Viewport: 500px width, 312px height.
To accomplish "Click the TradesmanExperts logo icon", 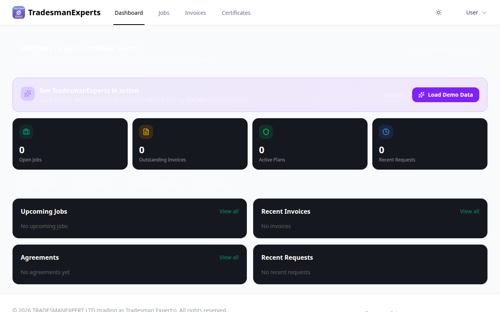I will (x=18, y=12).
